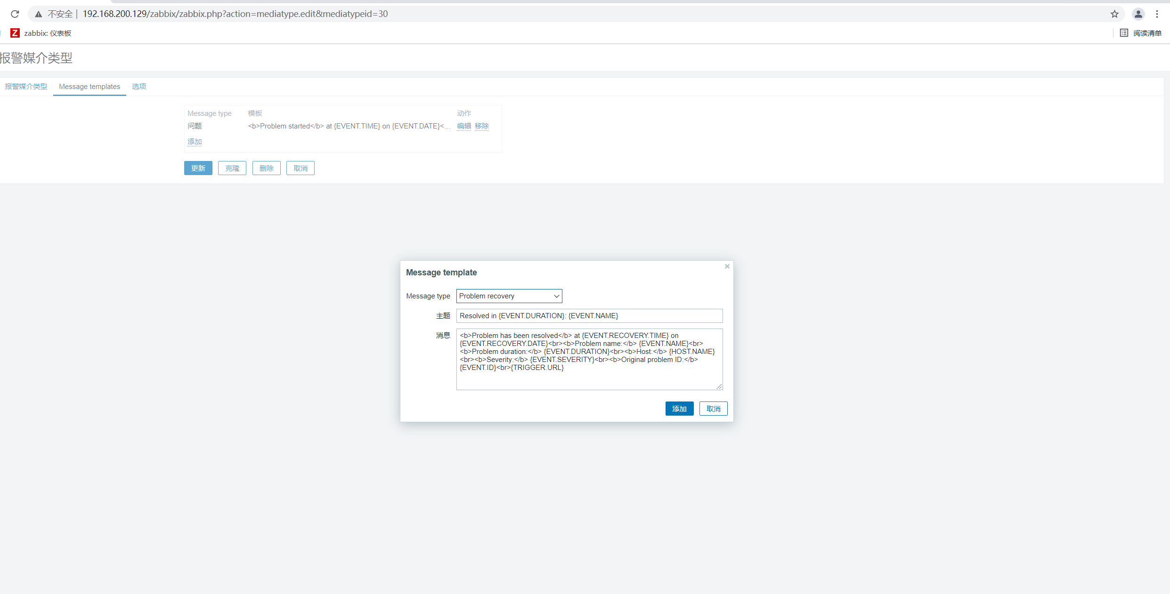Close the Message template dialog
The image size is (1170, 594).
click(x=727, y=266)
